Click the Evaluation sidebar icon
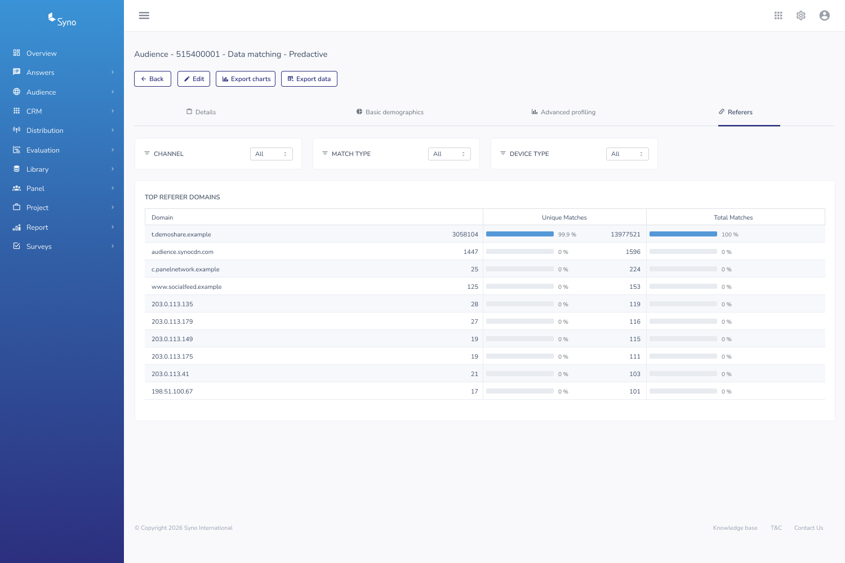This screenshot has width=845, height=563. pos(16,150)
